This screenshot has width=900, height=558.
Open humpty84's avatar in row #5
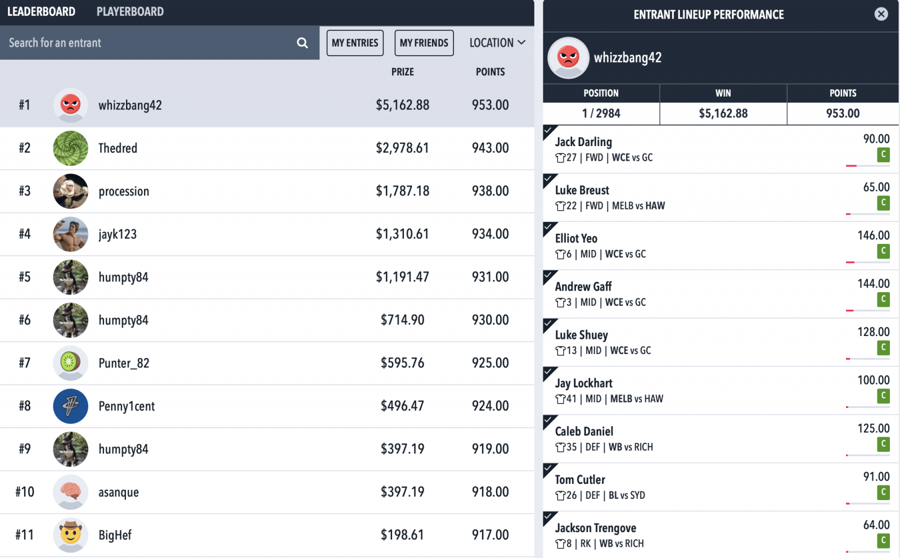point(70,277)
